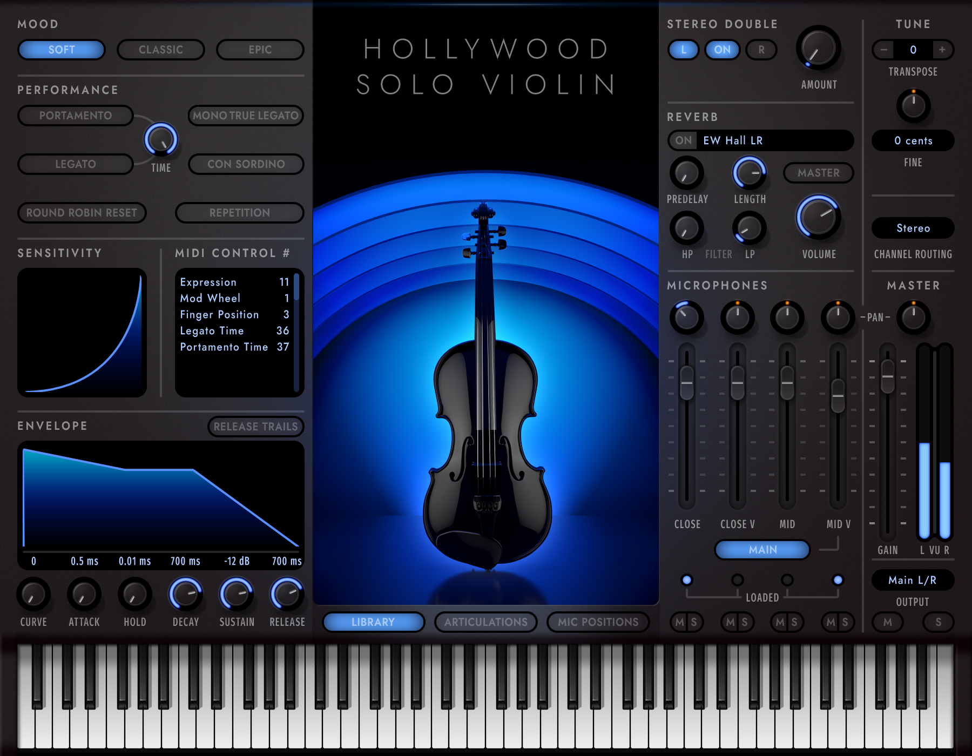
Task: Click the stereo double AMOUNT knob
Action: [x=819, y=48]
